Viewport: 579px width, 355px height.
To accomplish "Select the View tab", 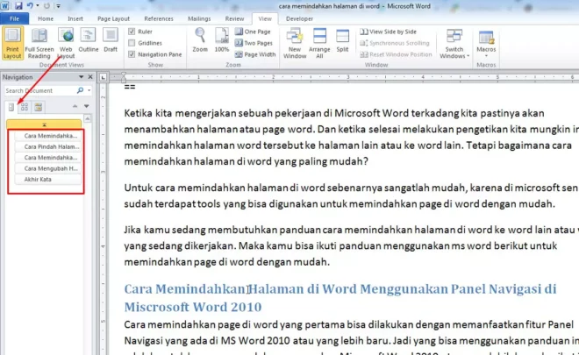I will 265,18.
